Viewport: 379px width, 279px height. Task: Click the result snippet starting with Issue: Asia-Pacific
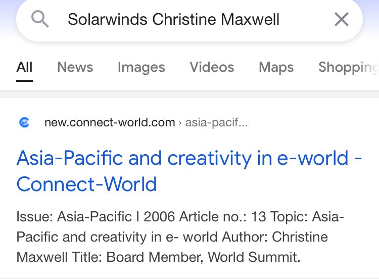[x=180, y=237]
